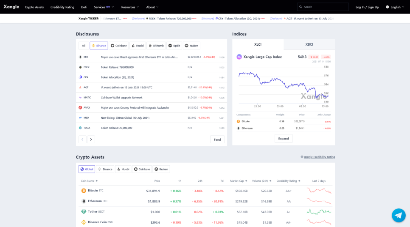Screen dimensions: 410x227
Task: Filter disclosures by Huobi
Action: pos(138,46)
